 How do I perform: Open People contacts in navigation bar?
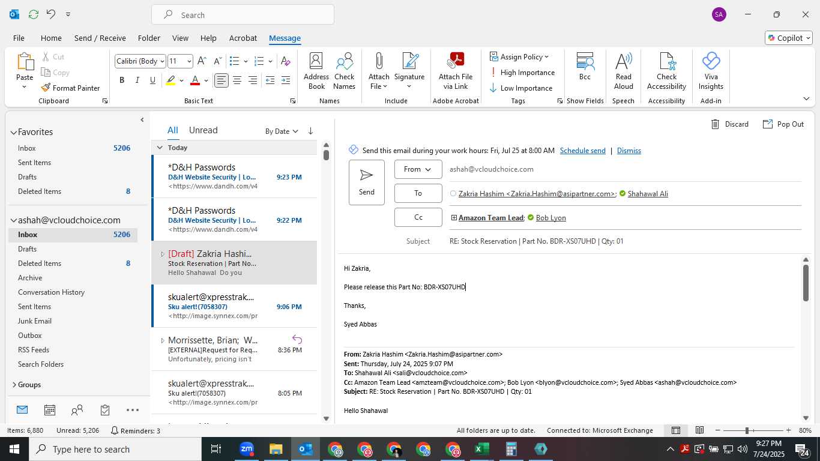tap(77, 410)
